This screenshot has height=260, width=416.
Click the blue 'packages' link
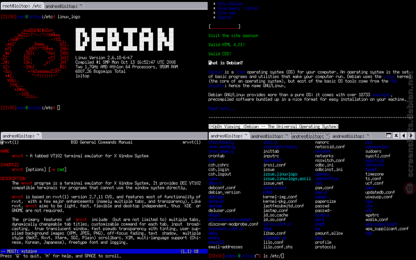coord(381,95)
